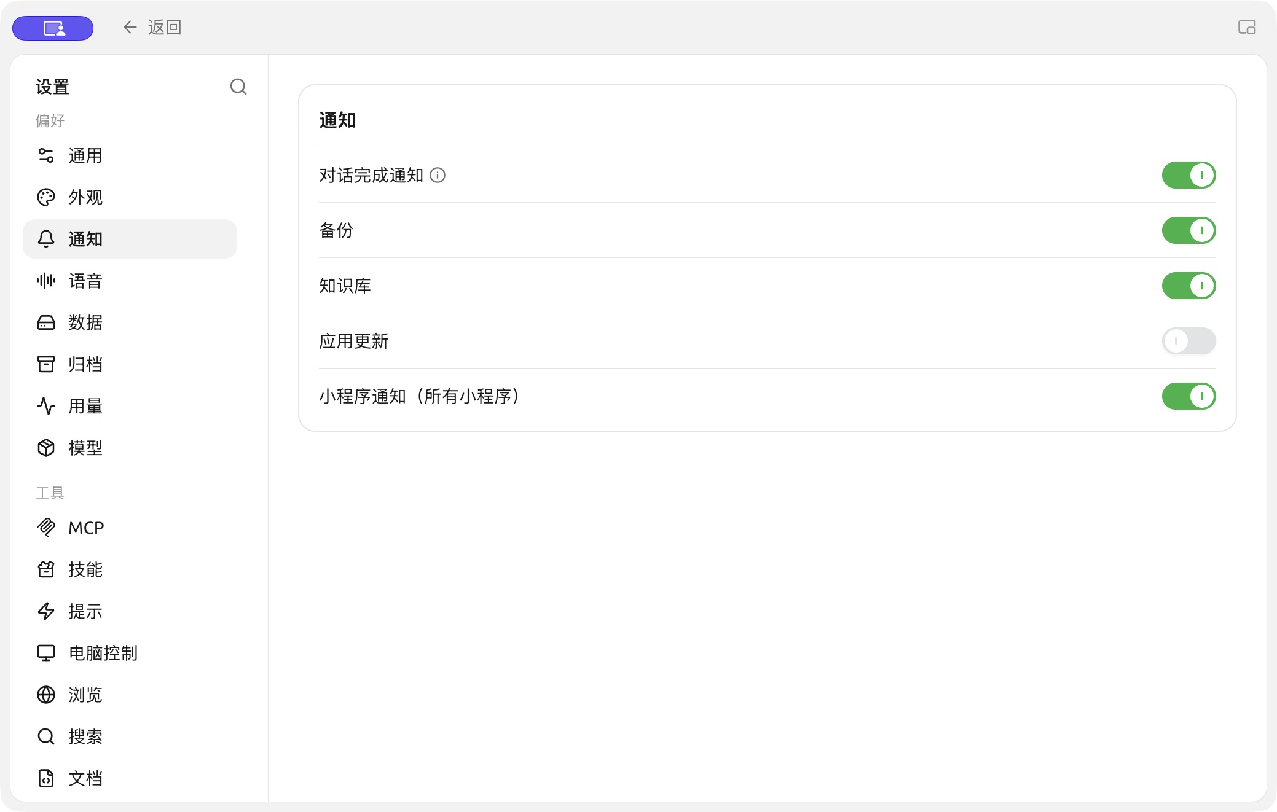This screenshot has height=812, width=1277.
Task: Click the lightning bolt icon for 提示
Action: [x=46, y=611]
